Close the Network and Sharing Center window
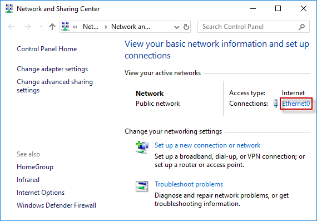This screenshot has width=317, height=221. point(303,9)
